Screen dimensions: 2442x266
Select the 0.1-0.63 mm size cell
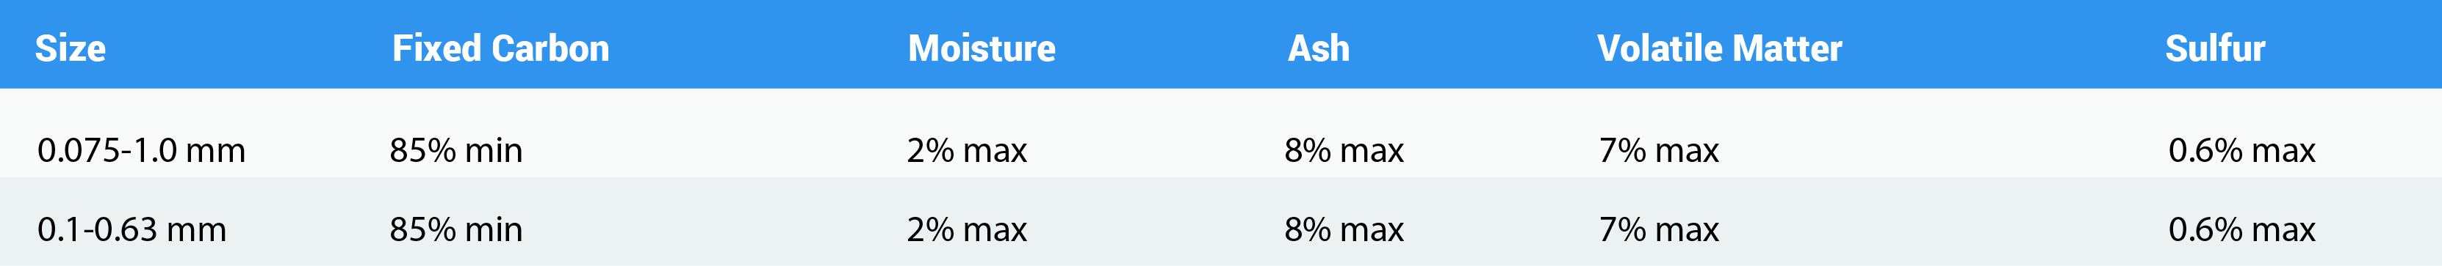point(132,229)
